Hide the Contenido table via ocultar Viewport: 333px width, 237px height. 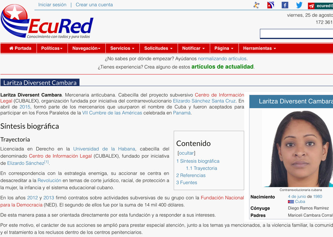pos(186,153)
